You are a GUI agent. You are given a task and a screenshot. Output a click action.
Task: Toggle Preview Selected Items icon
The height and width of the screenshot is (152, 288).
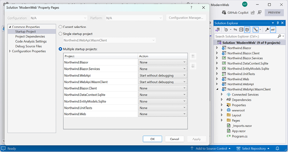click(x=273, y=30)
